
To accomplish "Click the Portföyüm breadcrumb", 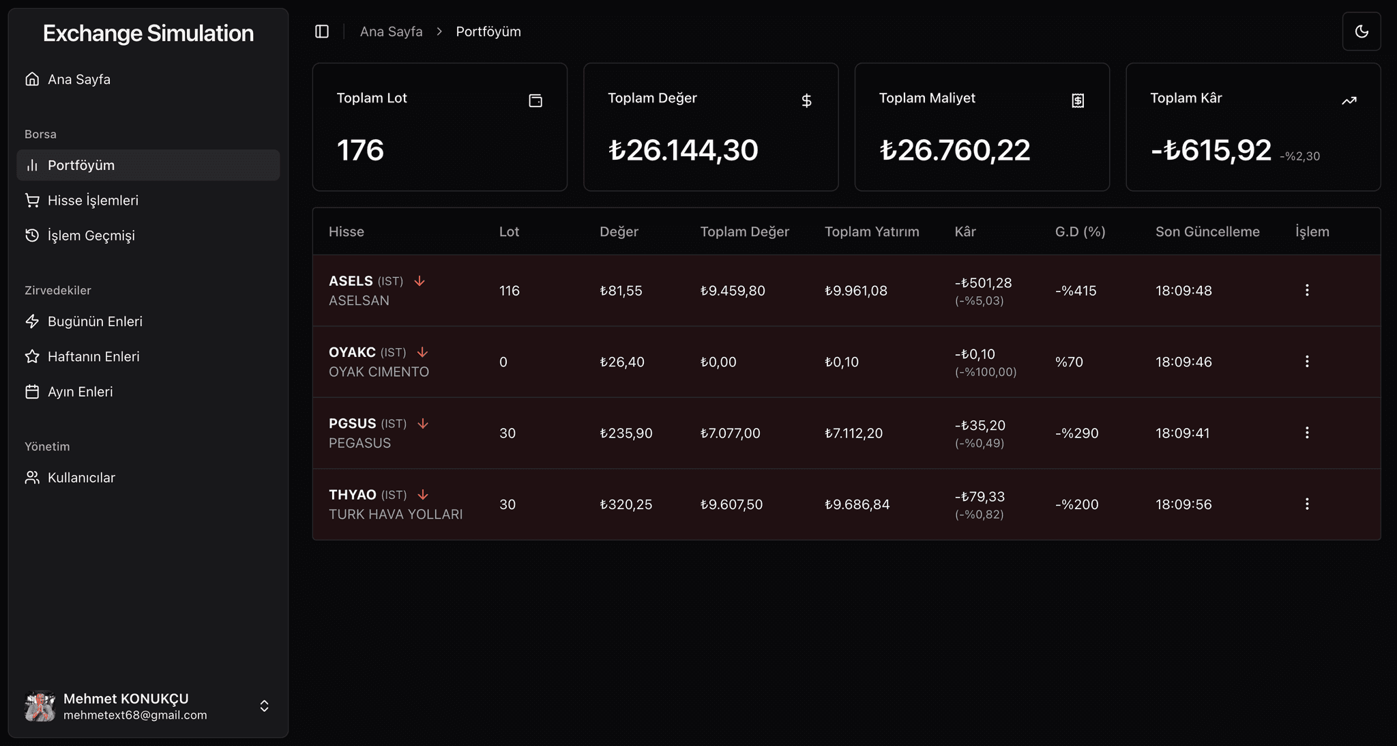I will 488,31.
